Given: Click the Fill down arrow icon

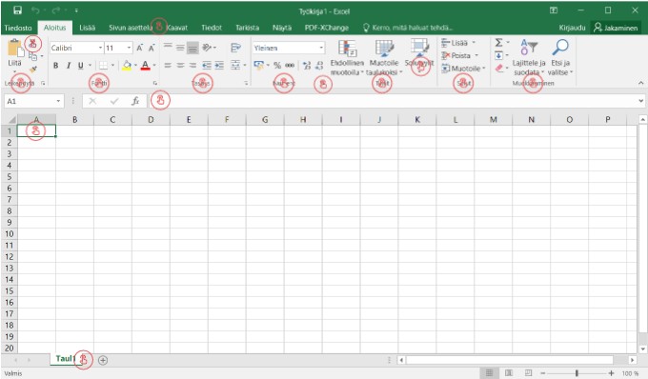Looking at the screenshot, I should [498, 55].
